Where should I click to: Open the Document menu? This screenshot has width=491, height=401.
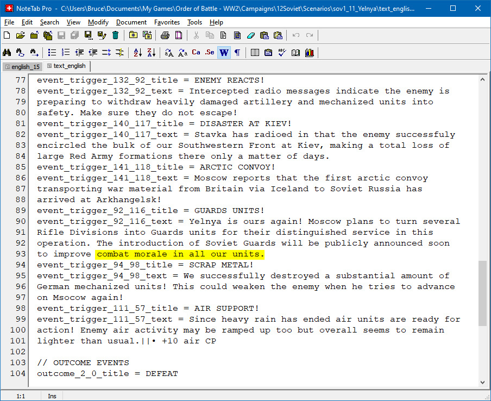pyautogui.click(x=131, y=22)
